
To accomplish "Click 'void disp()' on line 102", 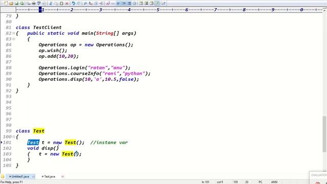I will click(43, 148).
